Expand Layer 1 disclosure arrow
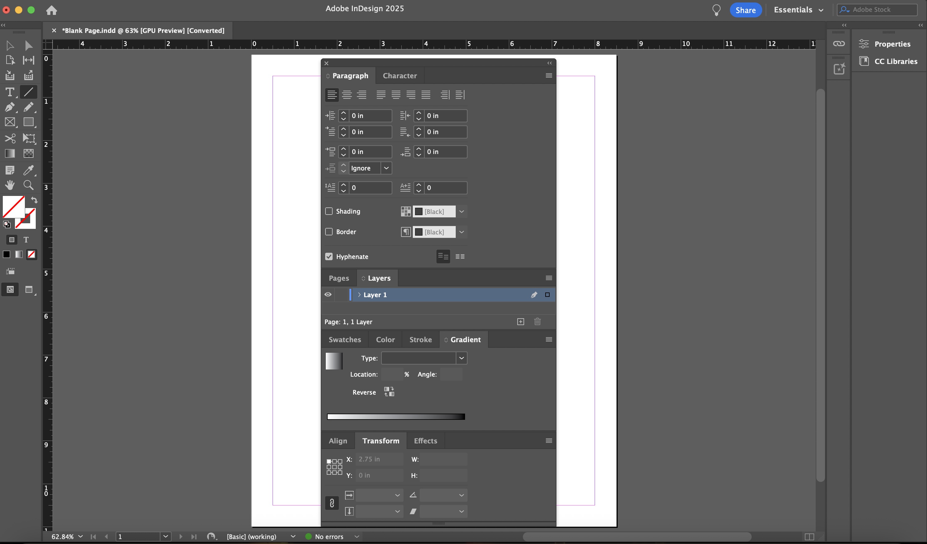The width and height of the screenshot is (927, 544). tap(359, 295)
